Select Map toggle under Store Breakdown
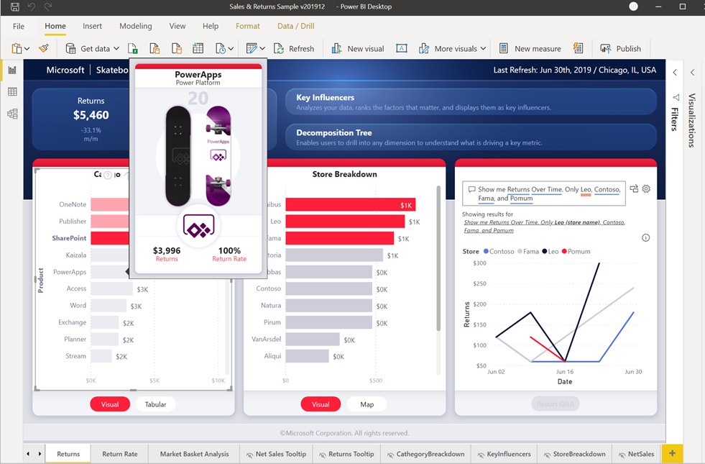This screenshot has width=705, height=464. [367, 404]
